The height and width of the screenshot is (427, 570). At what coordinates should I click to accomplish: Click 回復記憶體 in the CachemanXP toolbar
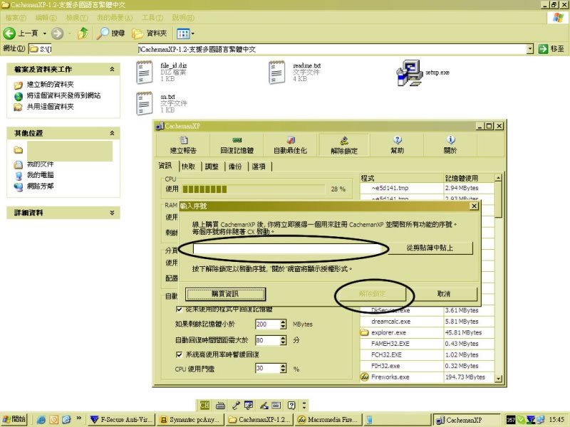tap(237, 145)
